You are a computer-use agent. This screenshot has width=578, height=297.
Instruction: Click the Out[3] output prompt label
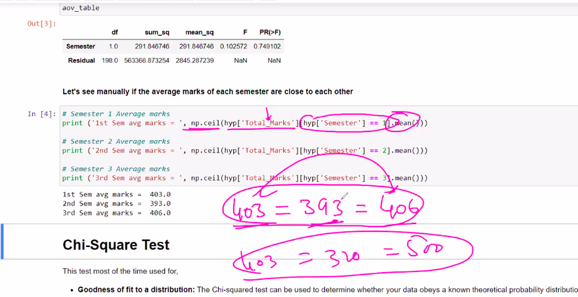click(x=41, y=24)
